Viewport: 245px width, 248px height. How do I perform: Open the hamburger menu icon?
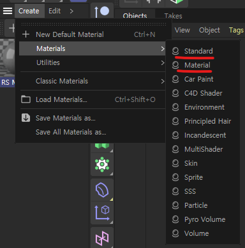click(8, 11)
